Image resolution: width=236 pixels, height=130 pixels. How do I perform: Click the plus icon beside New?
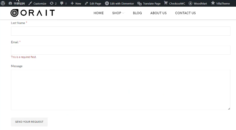point(72,3)
